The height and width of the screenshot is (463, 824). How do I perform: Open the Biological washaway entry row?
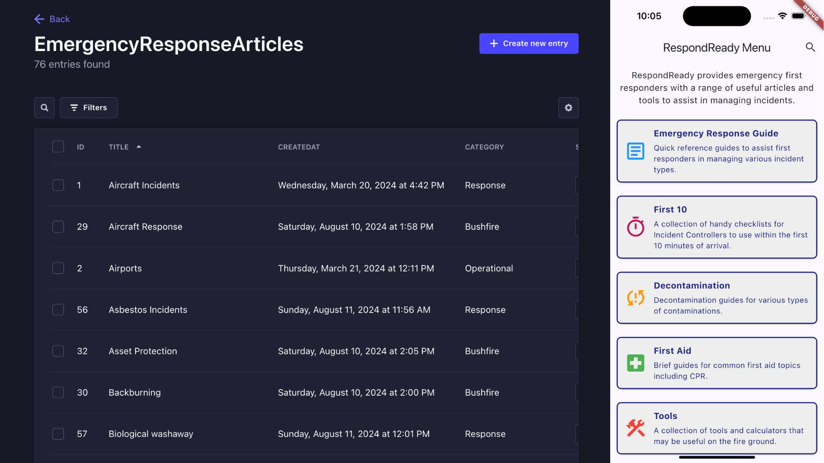tap(151, 434)
